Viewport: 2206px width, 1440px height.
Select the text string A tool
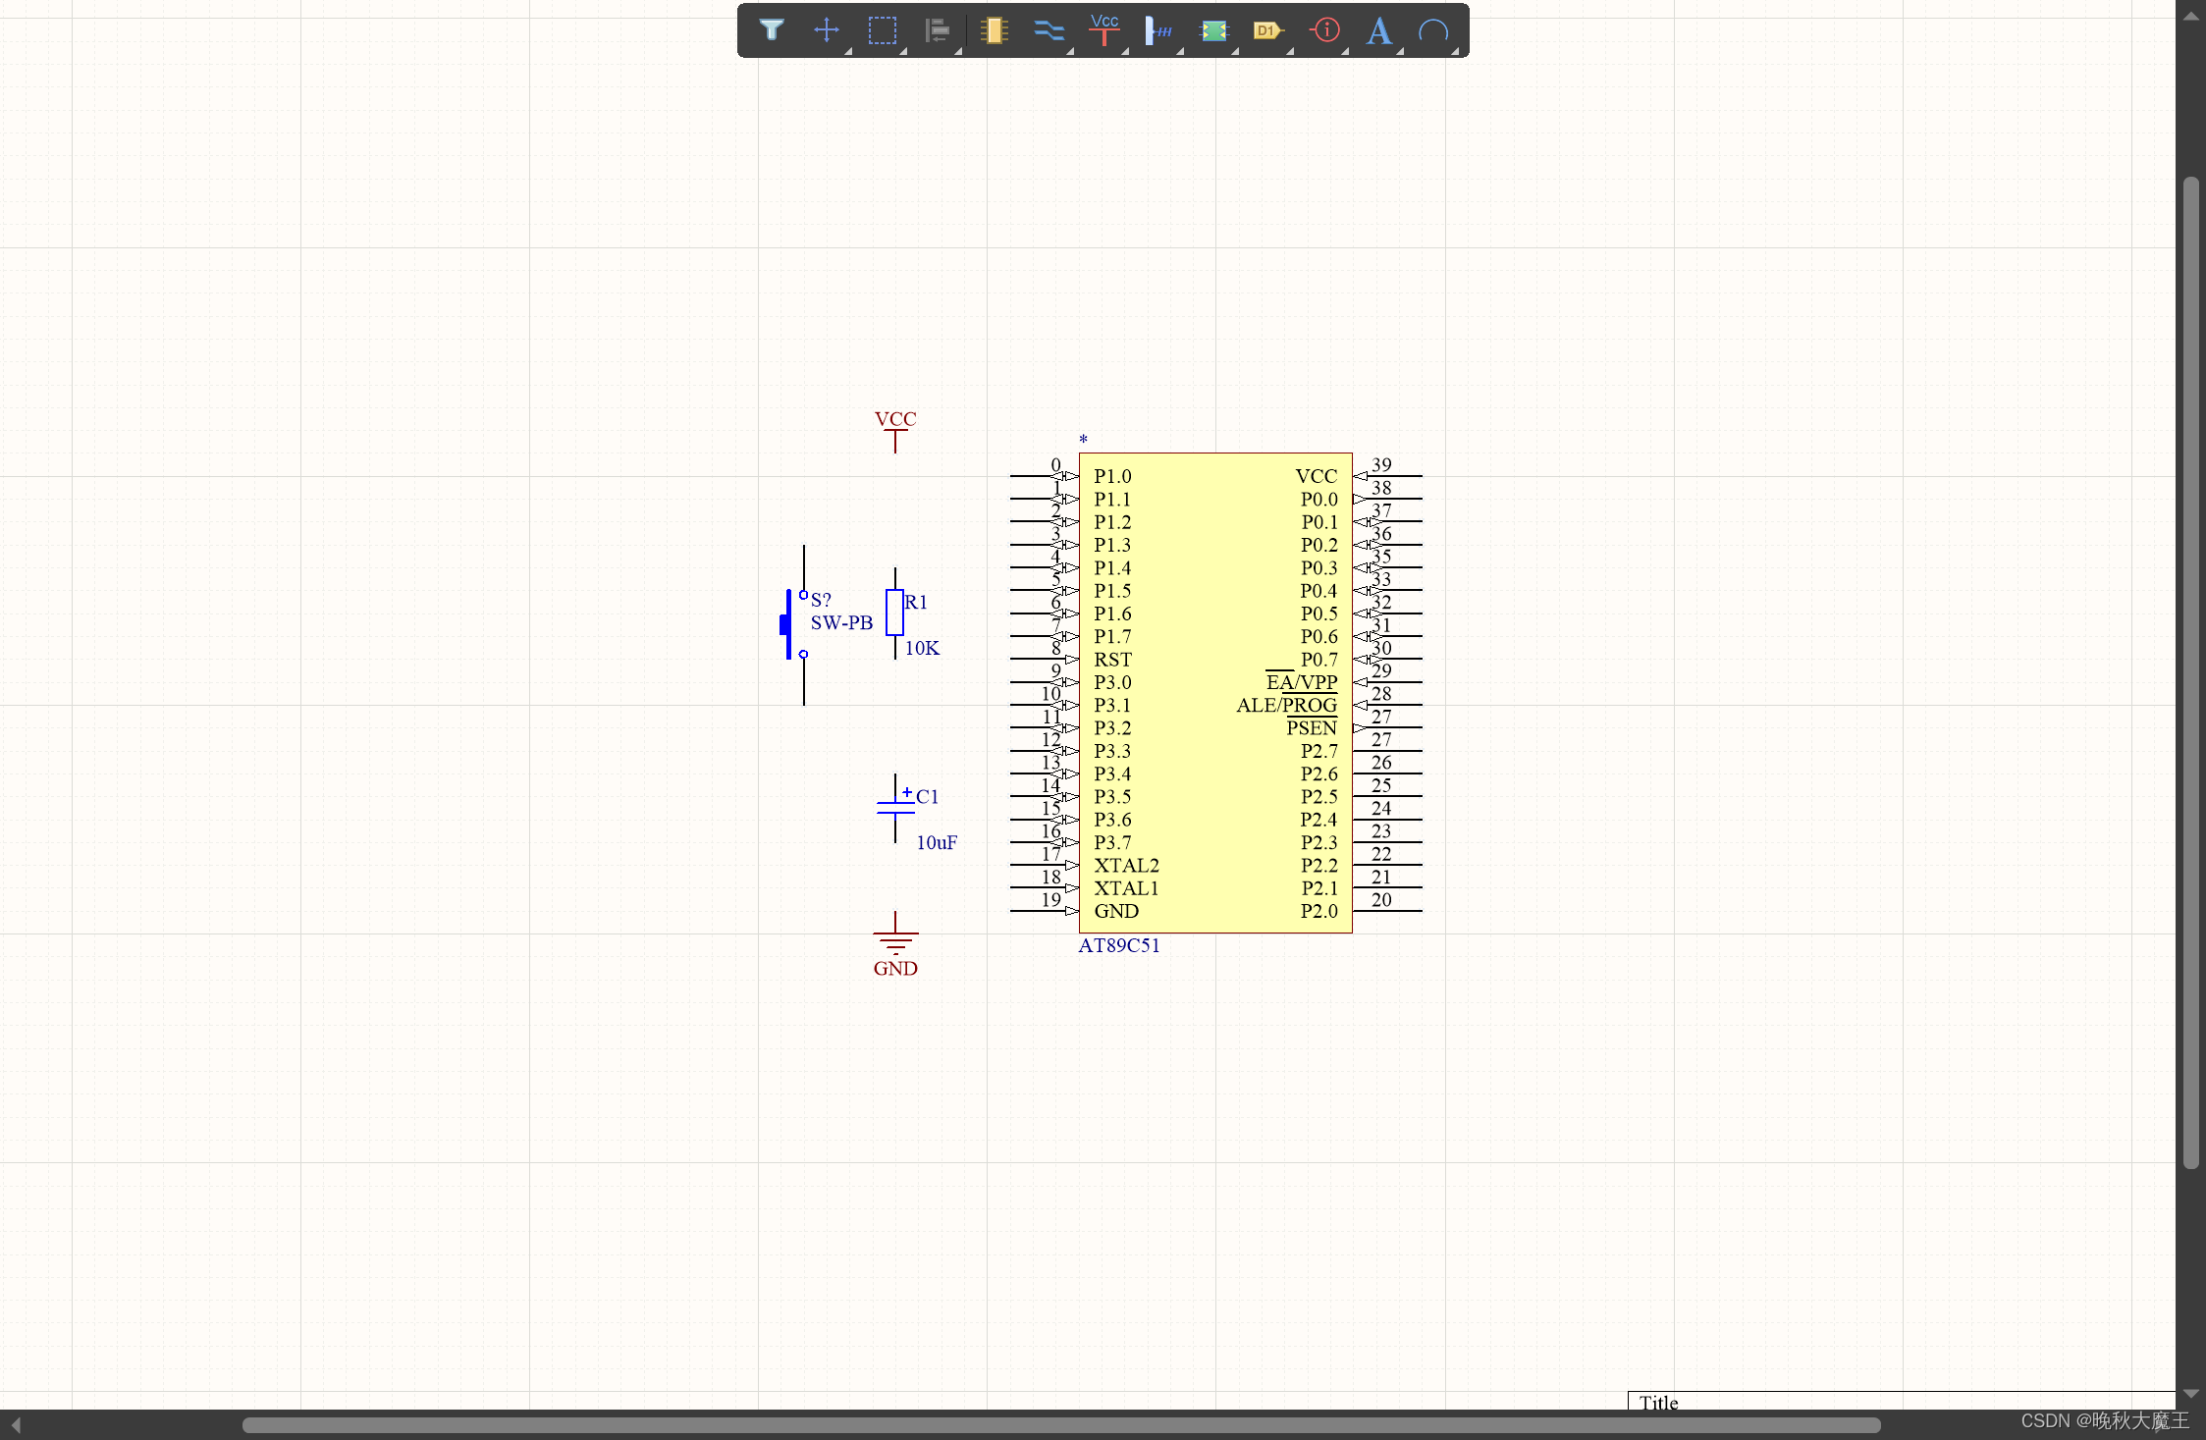point(1379,30)
